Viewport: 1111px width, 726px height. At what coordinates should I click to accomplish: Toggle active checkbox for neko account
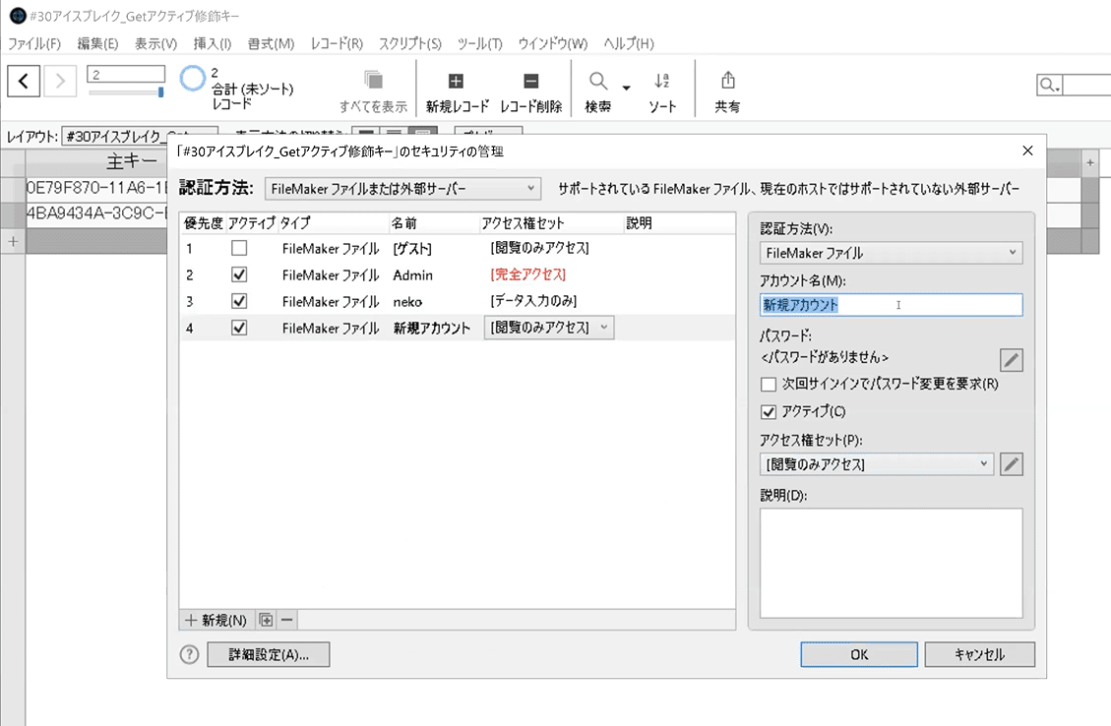(239, 301)
